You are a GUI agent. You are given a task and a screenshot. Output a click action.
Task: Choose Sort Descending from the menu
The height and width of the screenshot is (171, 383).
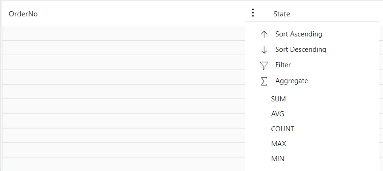coord(300,50)
